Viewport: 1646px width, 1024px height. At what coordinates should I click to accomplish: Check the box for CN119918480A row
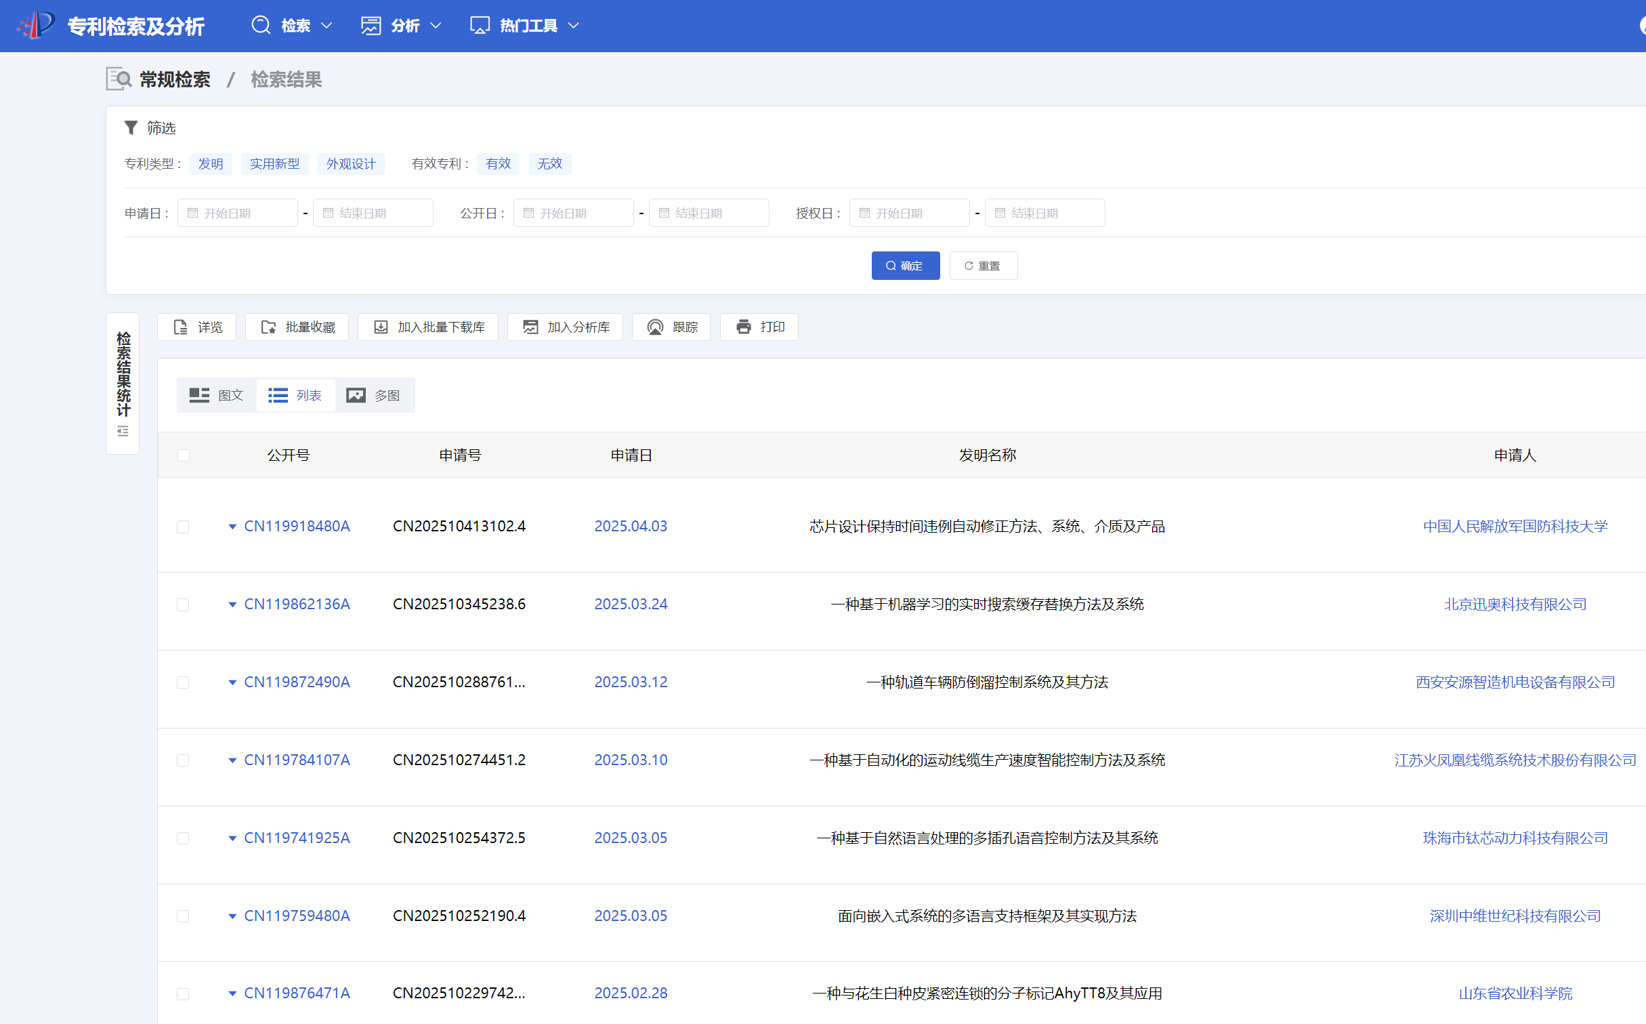click(x=183, y=527)
